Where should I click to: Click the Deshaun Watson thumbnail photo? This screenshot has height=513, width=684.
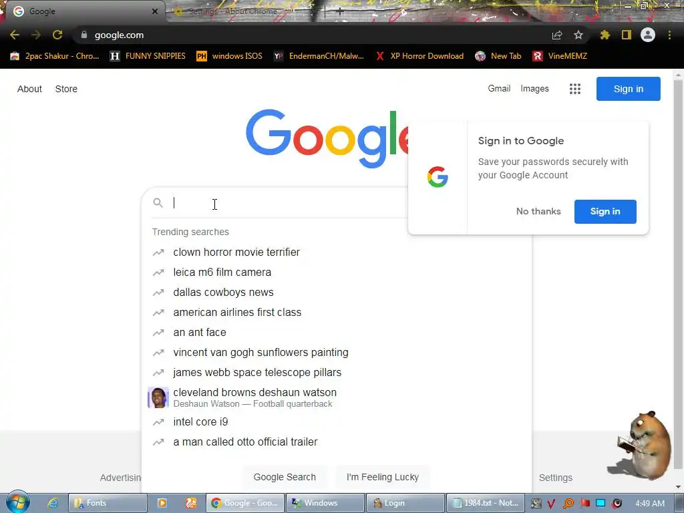click(158, 397)
